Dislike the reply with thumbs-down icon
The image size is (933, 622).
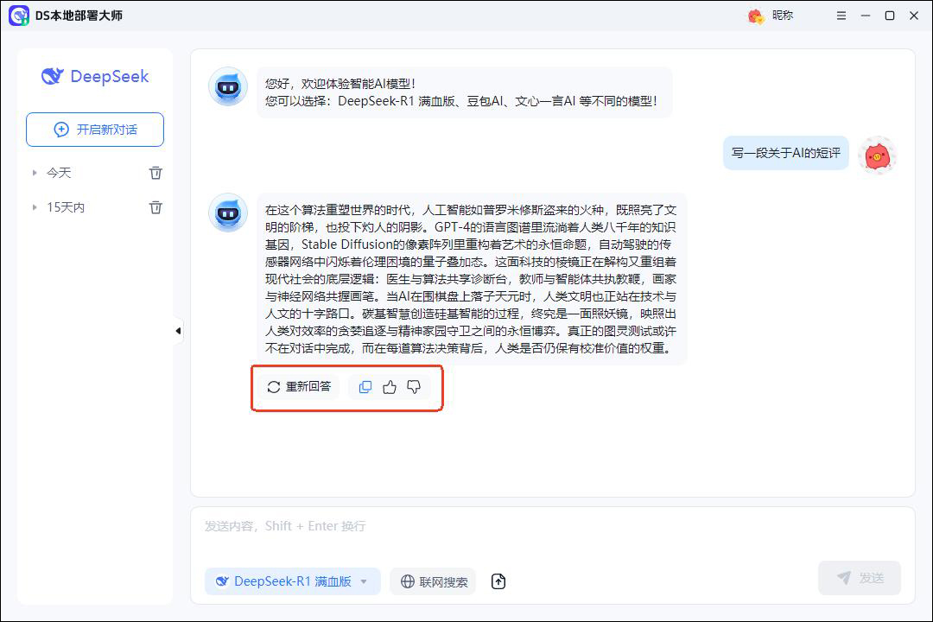pyautogui.click(x=414, y=387)
